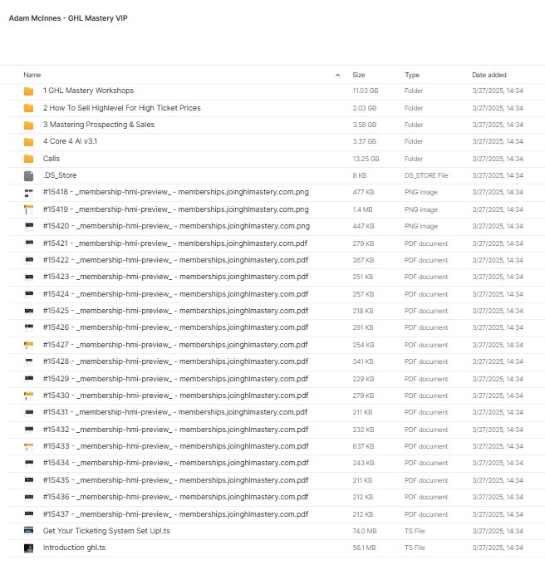545x565 pixels.
Task: Click thumbnail icon of #15428 PDF file
Action: point(29,361)
